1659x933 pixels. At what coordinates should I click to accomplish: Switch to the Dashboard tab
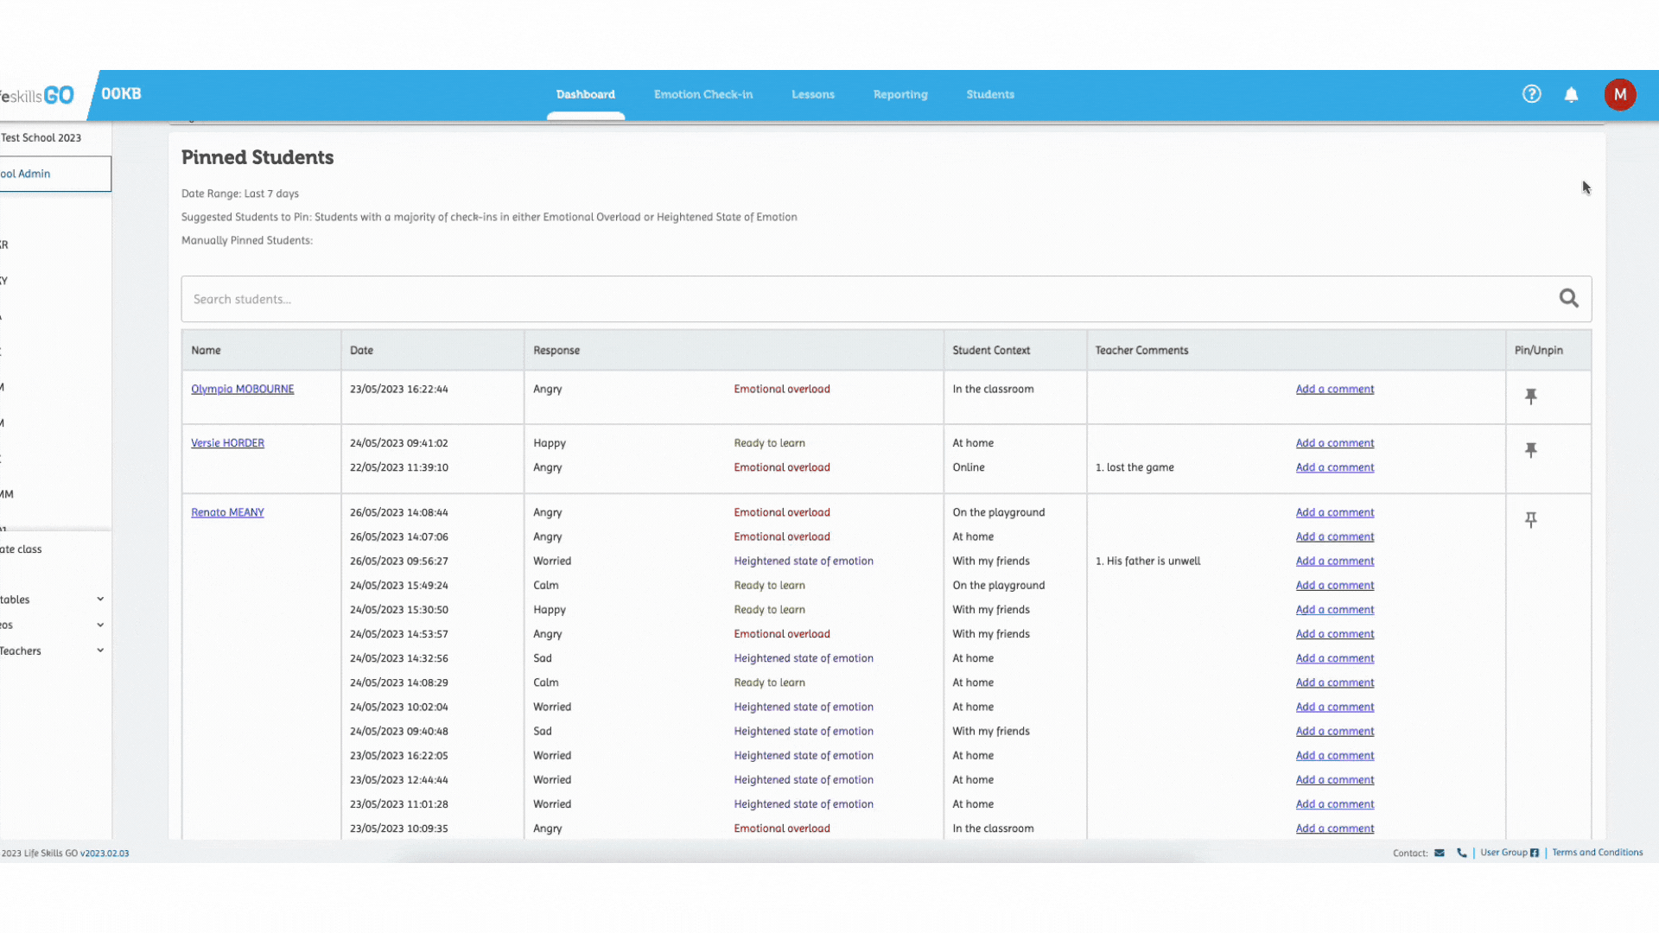click(x=585, y=94)
